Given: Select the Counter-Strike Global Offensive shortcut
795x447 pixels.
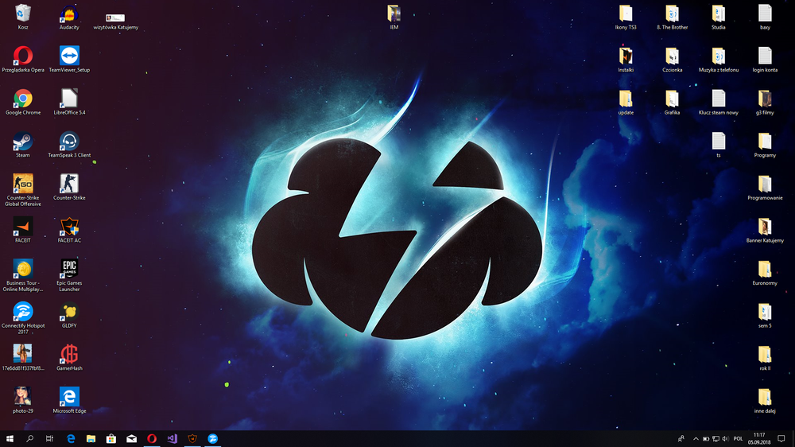Looking at the screenshot, I should [23, 190].
